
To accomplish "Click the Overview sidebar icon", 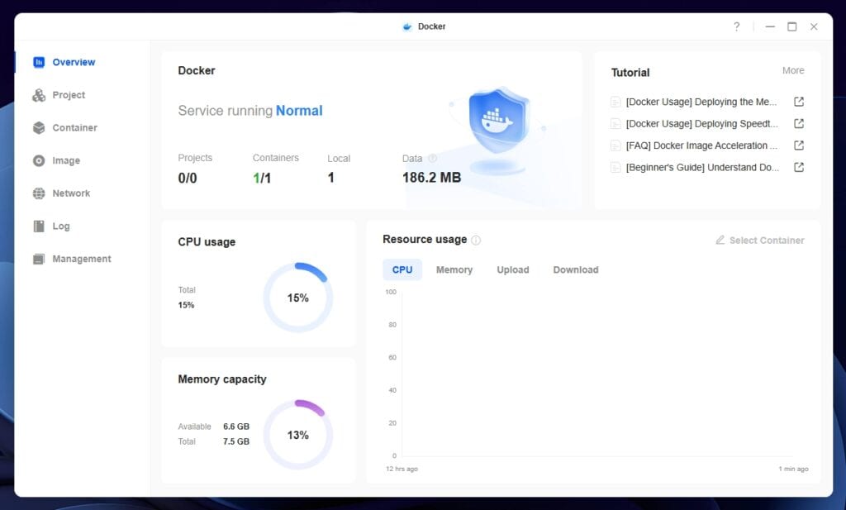I will pos(39,62).
